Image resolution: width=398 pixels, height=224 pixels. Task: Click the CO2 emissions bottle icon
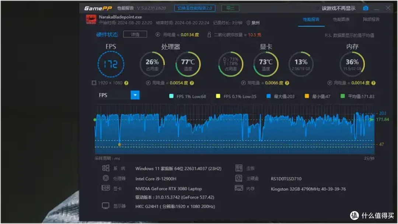click(209, 35)
